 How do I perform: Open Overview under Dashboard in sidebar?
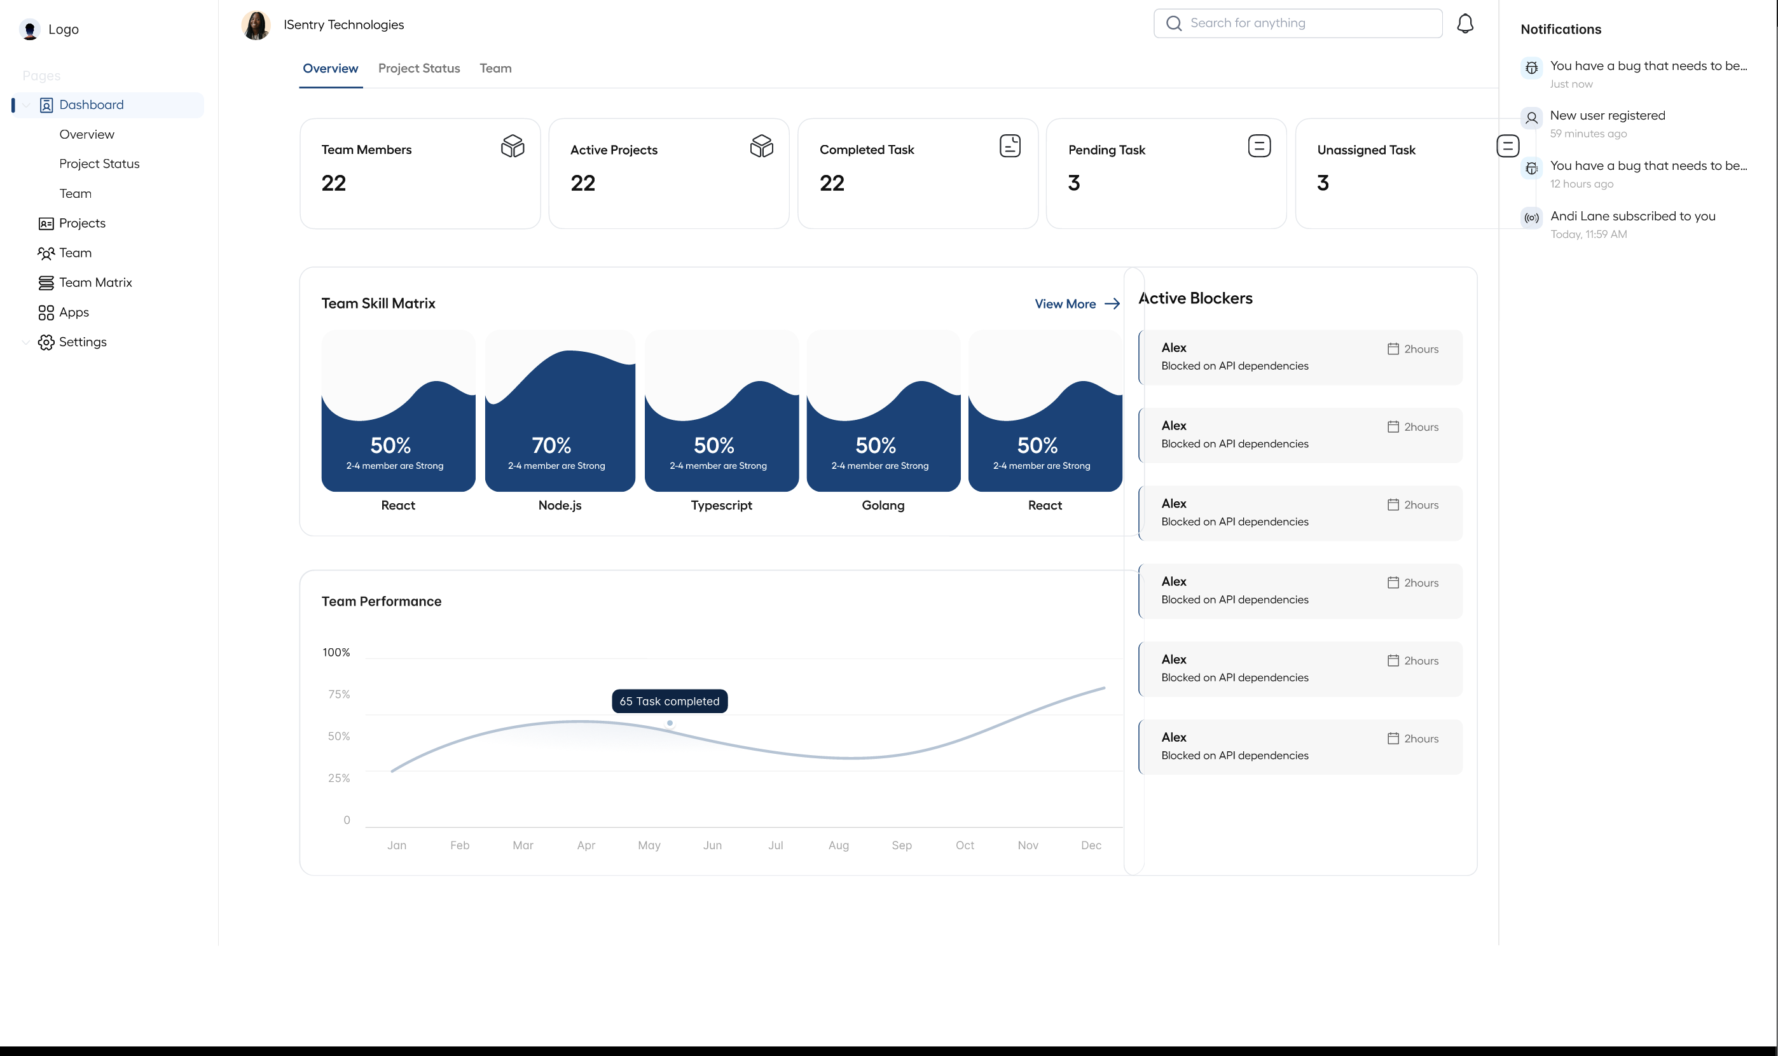coord(86,134)
